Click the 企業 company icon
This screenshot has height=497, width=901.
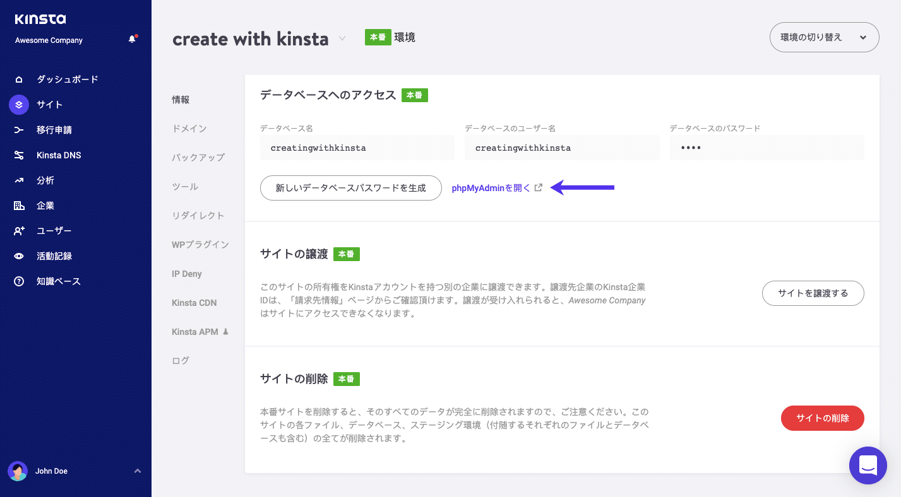[19, 205]
